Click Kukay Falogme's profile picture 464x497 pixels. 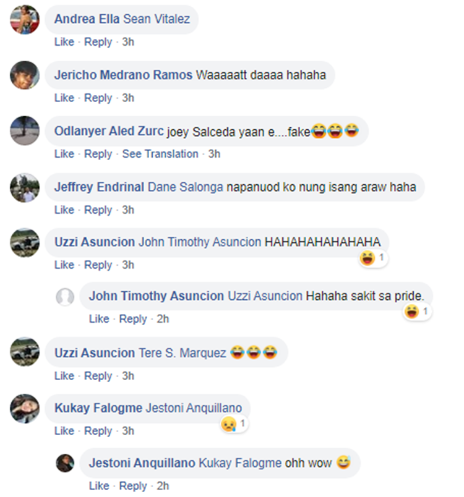[25, 409]
